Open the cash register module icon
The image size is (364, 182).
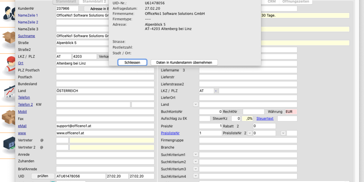[x=9, y=145]
